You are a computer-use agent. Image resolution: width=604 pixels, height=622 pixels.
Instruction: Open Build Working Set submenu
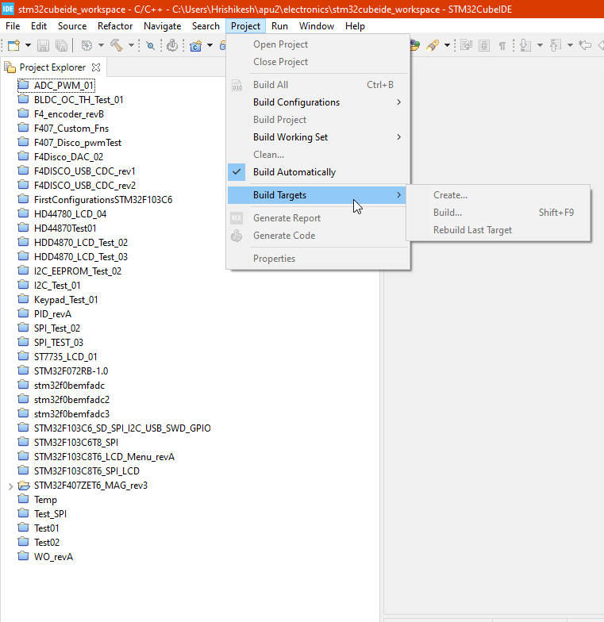tap(318, 137)
